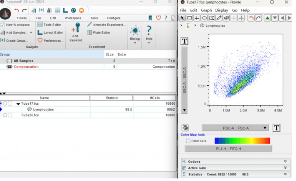Collapse the Tube17.fcs tree node
This screenshot has width=296, height=181.
click(18, 104)
